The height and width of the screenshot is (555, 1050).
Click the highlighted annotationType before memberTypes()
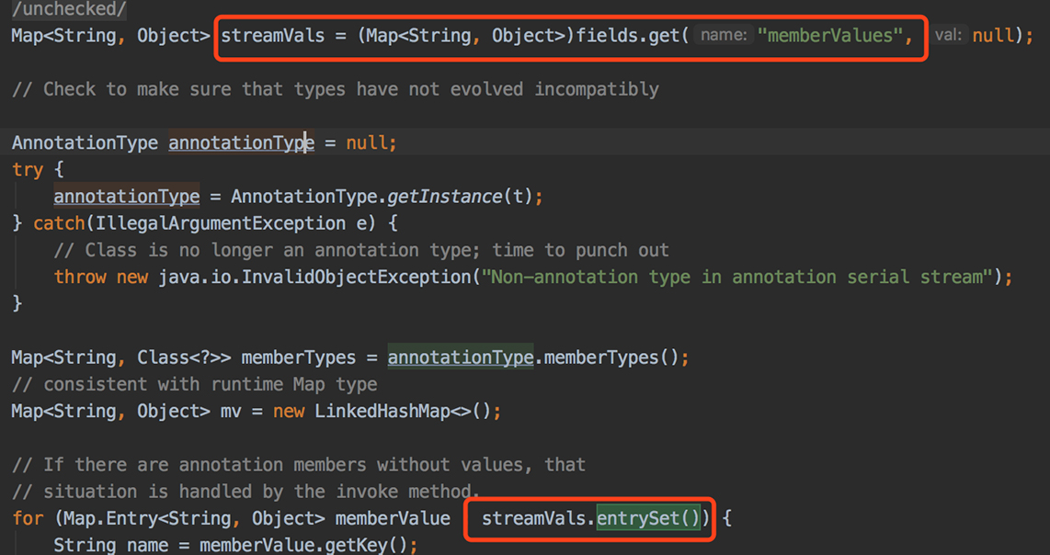coord(460,357)
